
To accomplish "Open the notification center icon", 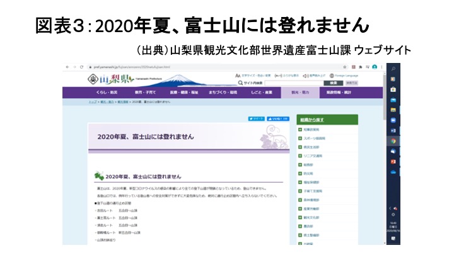I will pos(393,239).
